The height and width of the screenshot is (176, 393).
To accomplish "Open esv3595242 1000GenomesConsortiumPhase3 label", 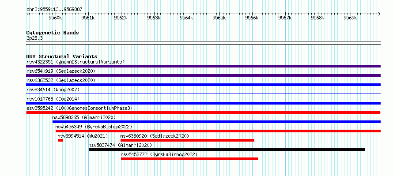I will (x=79, y=108).
